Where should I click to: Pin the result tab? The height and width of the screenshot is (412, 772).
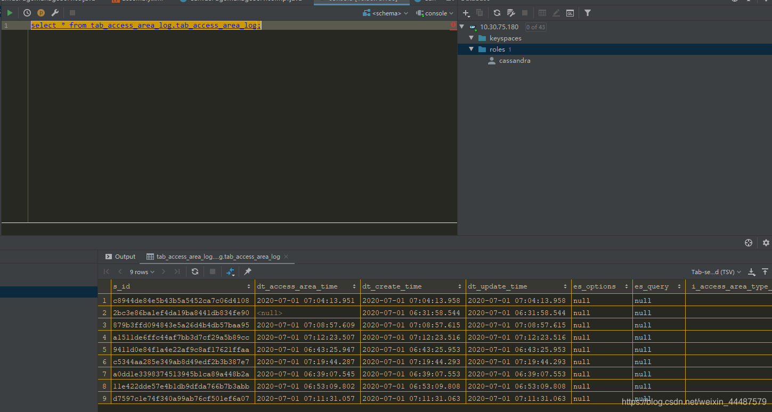[248, 271]
